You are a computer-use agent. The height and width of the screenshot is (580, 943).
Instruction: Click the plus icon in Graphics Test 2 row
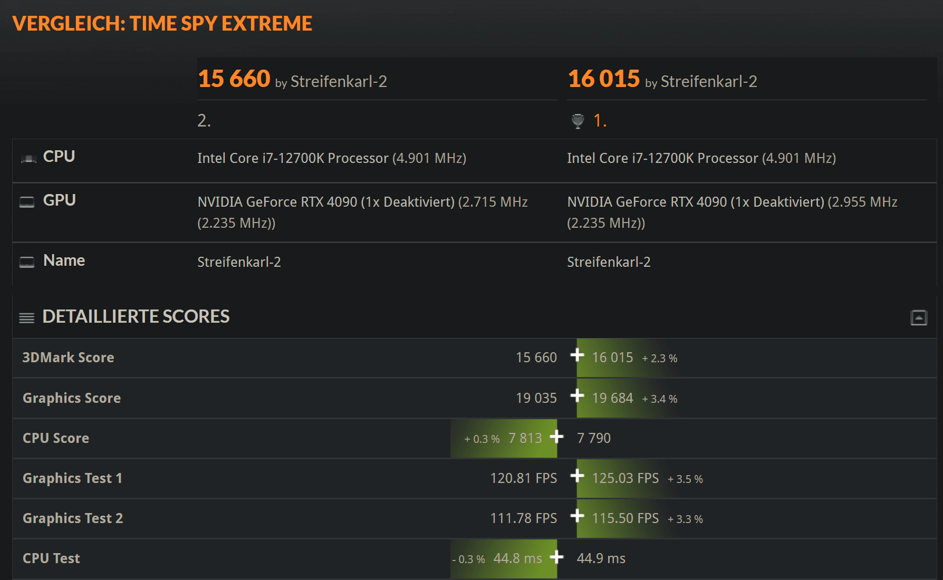pos(577,516)
